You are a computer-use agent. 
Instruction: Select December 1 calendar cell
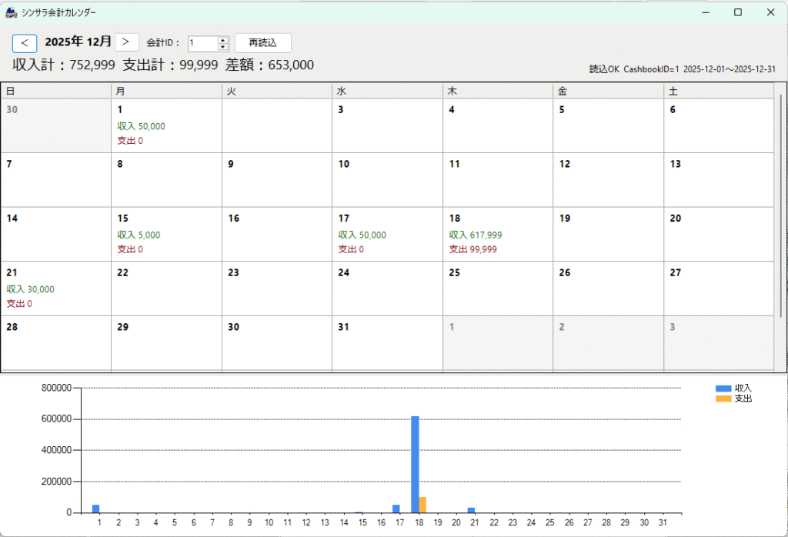click(166, 125)
